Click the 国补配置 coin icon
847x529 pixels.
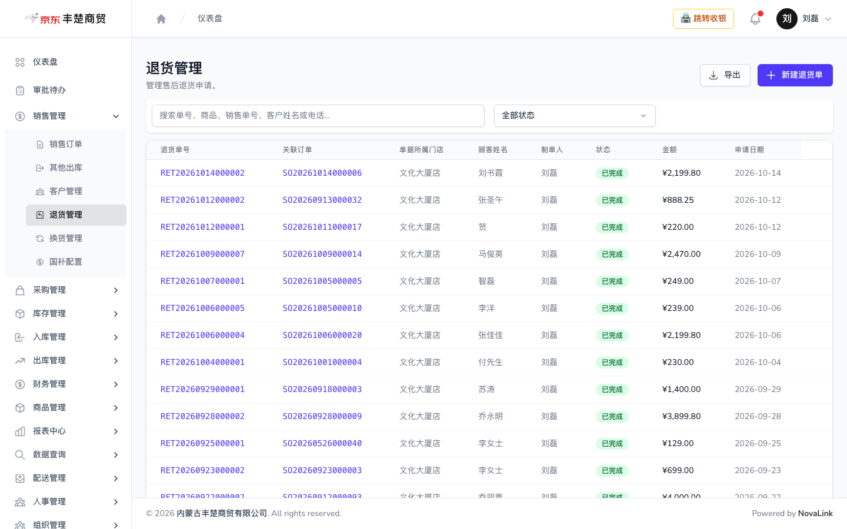[40, 262]
